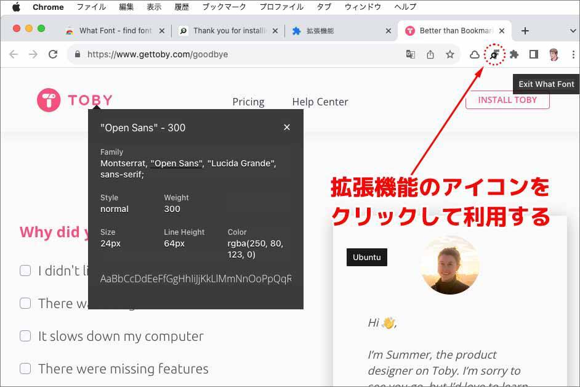The width and height of the screenshot is (580, 387).
Task: Check 'It slows down my computer'
Action: [25, 336]
